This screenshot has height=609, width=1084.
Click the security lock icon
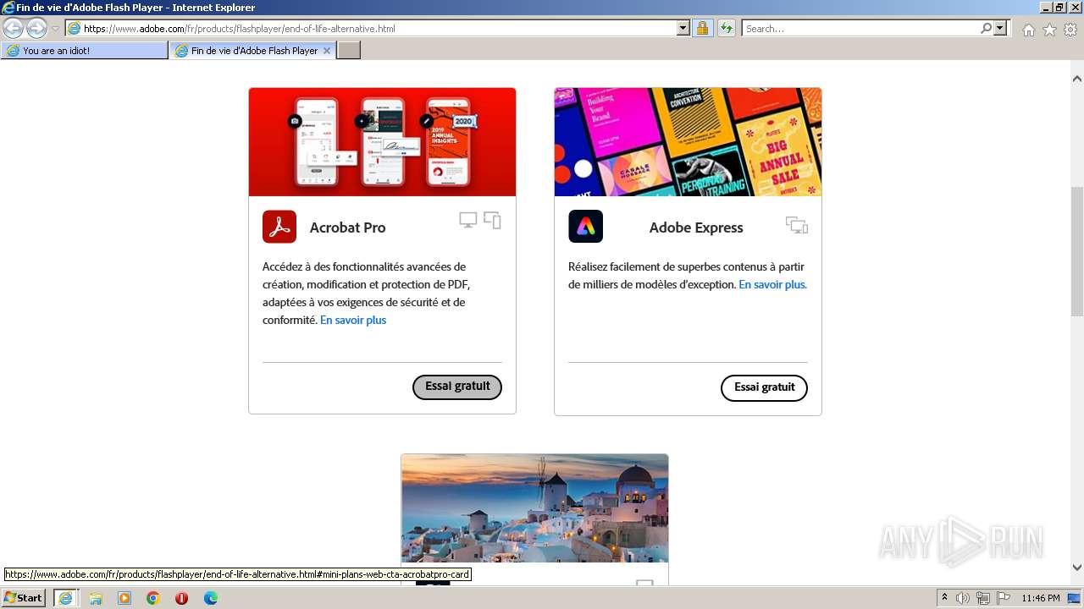click(x=702, y=29)
